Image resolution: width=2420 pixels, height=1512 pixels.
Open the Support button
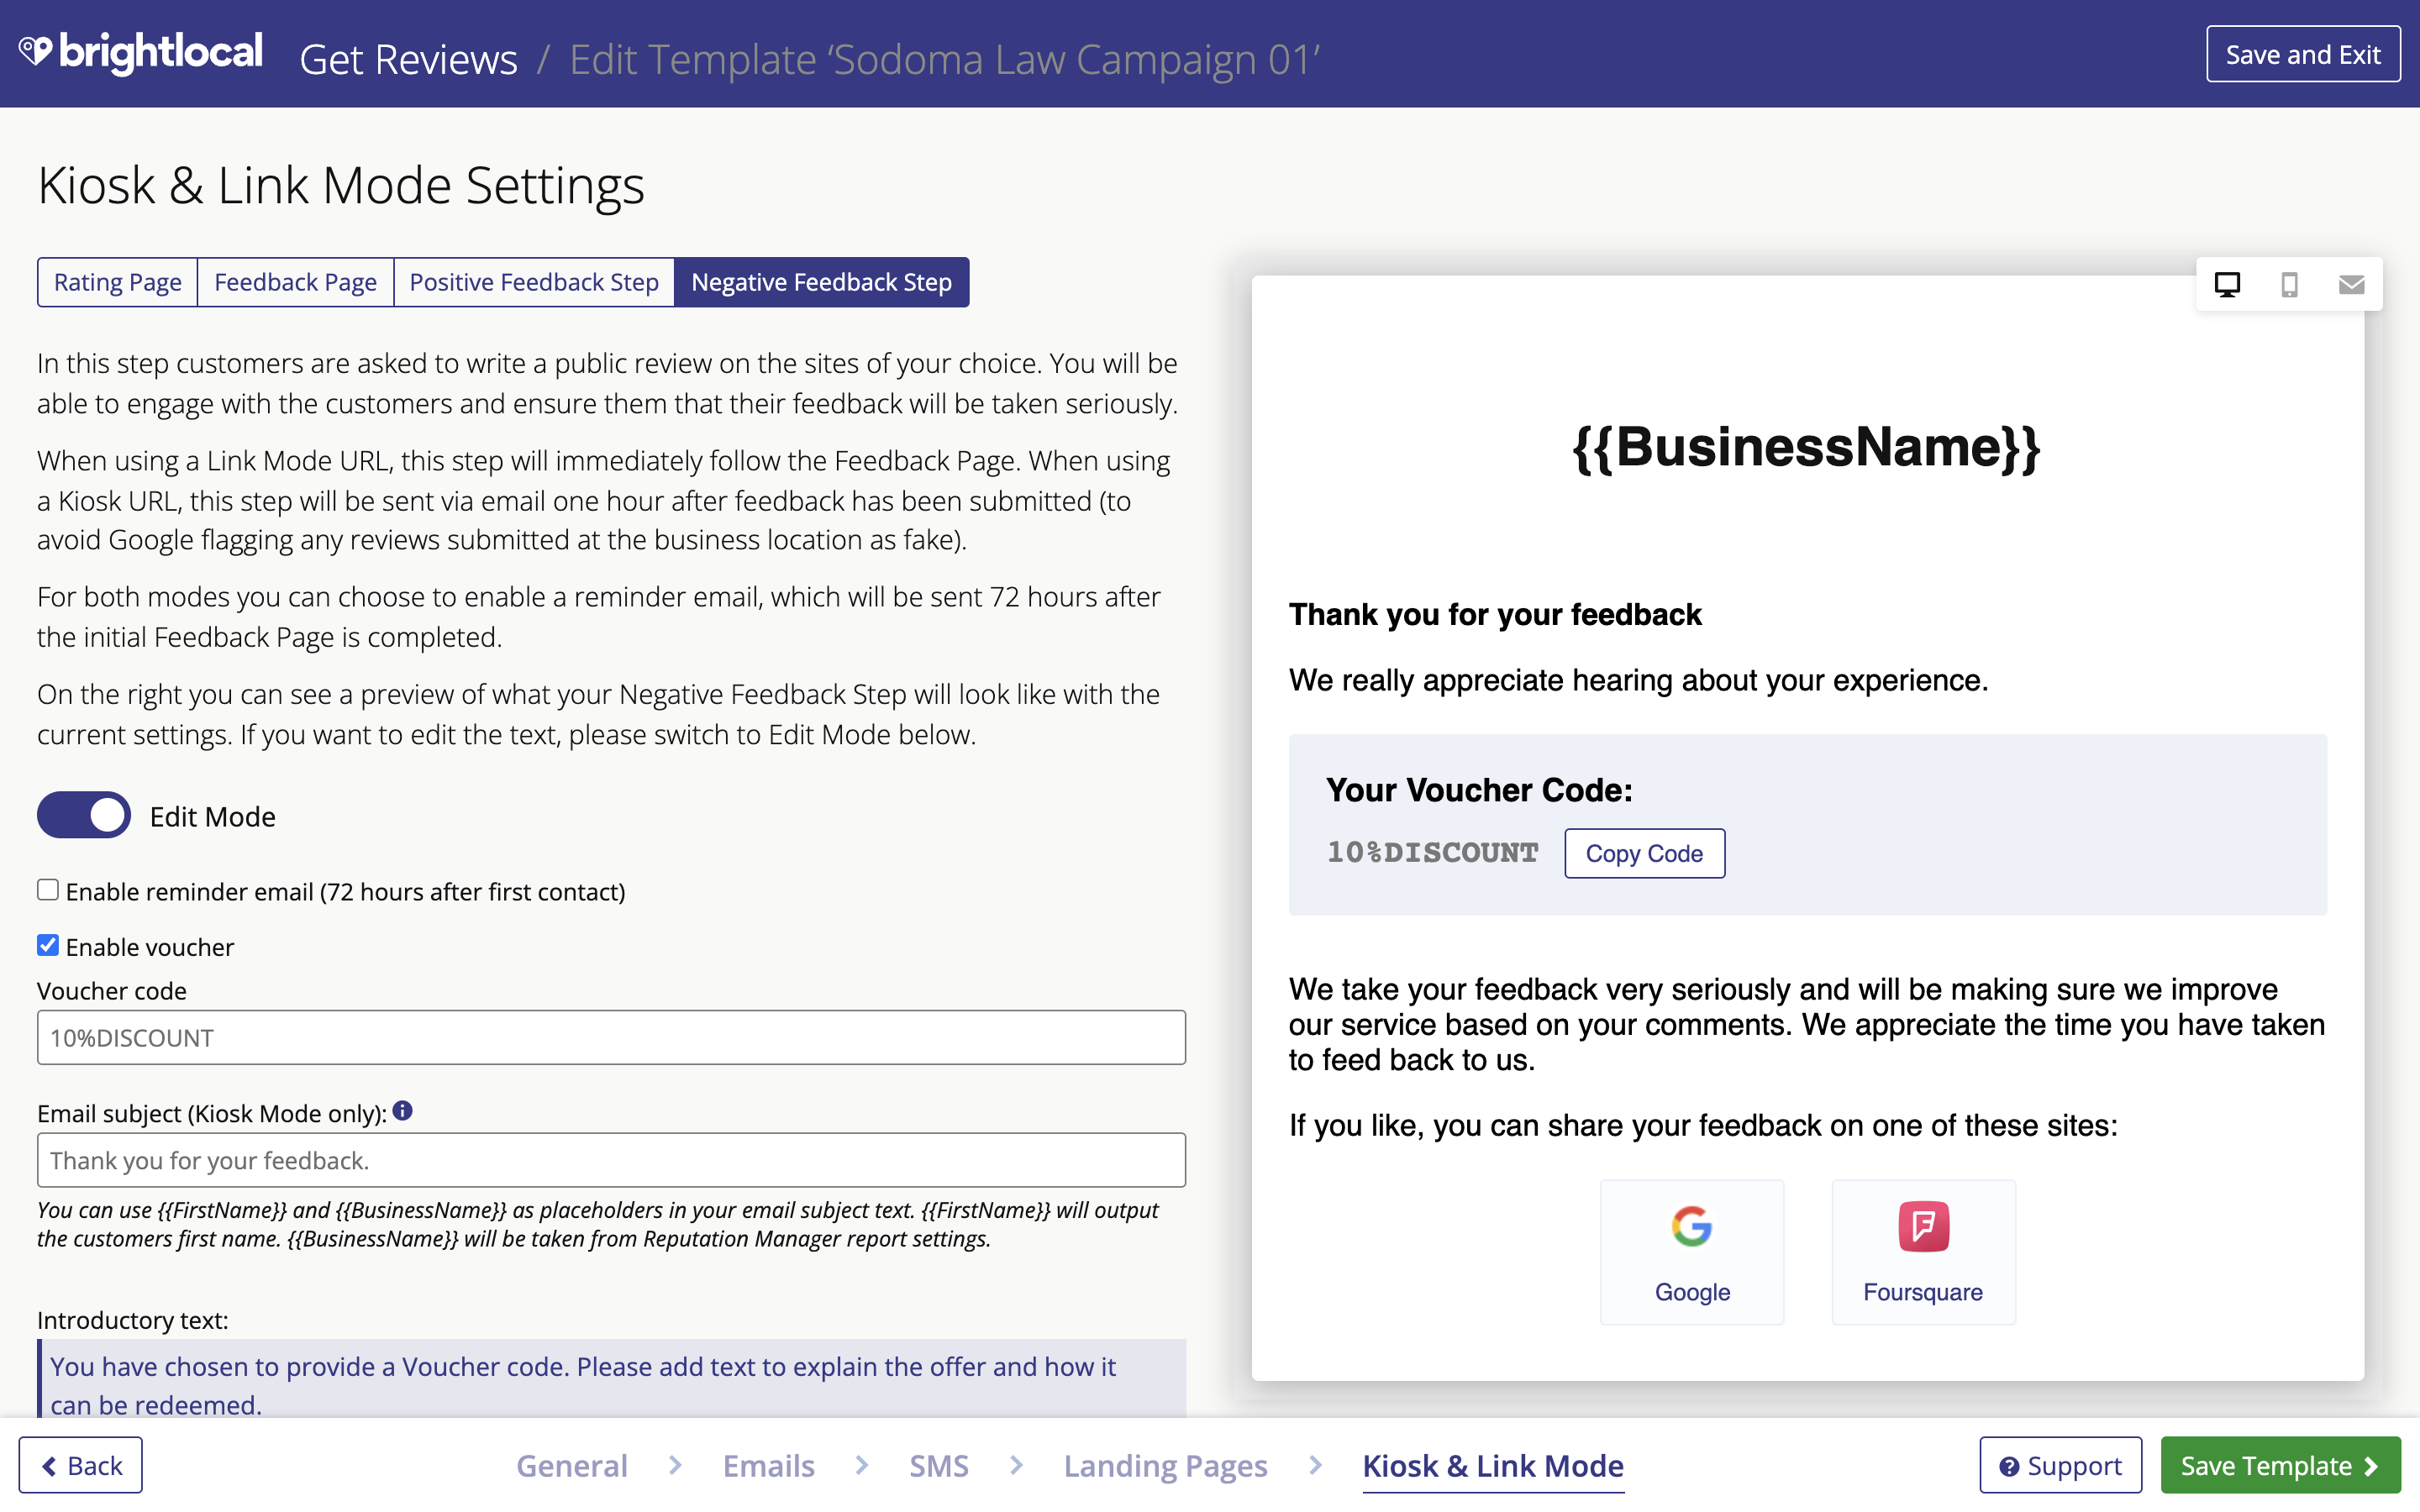click(2060, 1465)
